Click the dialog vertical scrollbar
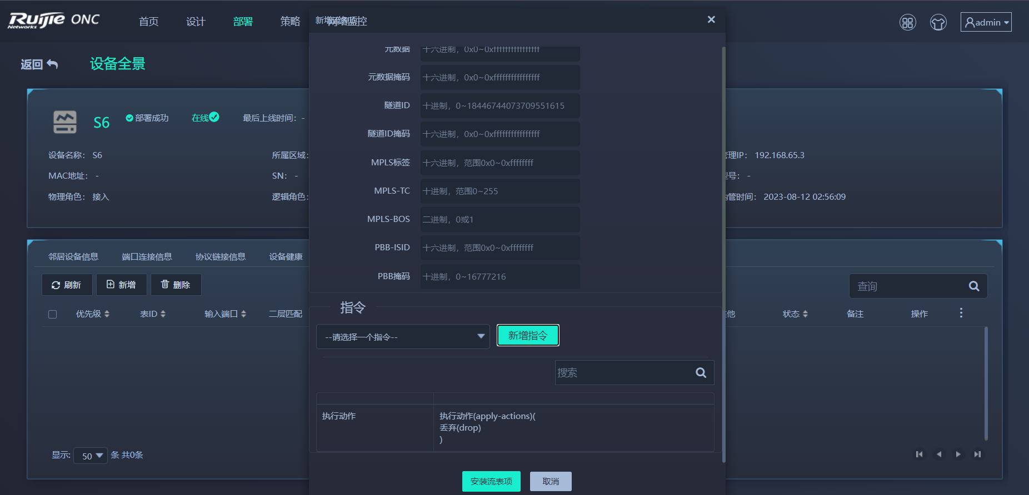Viewport: 1029px width, 495px height. click(723, 254)
